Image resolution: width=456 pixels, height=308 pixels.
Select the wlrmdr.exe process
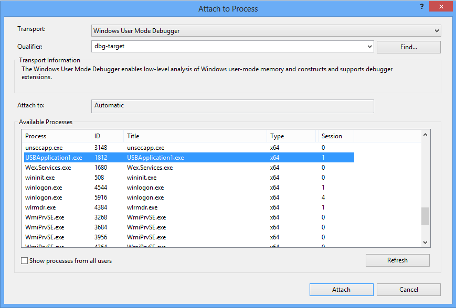[79, 207]
